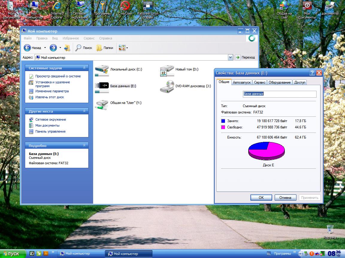This screenshot has height=258, width=345.
Task: Expand the address bar dropdown
Action: (x=230, y=57)
